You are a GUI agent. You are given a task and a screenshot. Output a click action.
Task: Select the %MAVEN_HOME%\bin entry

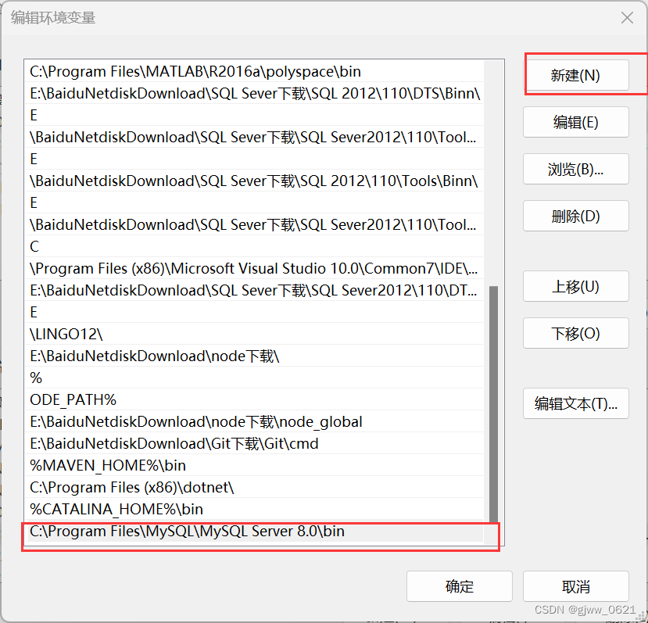tap(254, 466)
